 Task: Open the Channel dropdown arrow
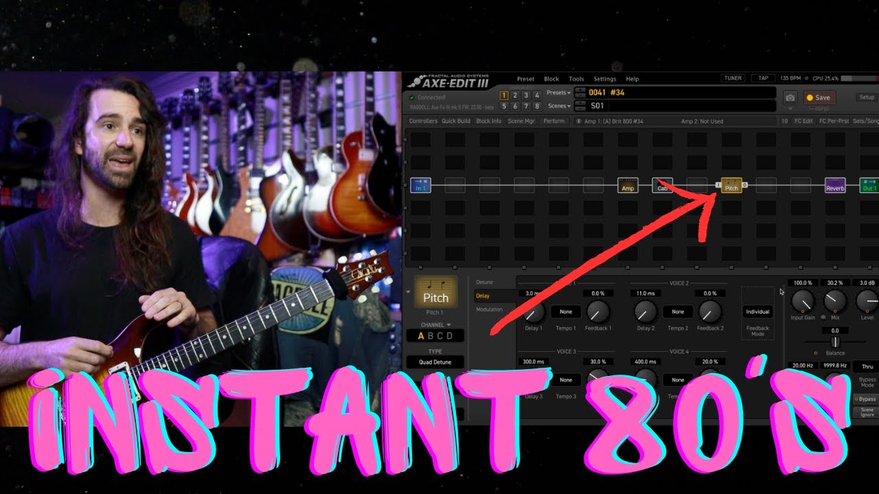(448, 325)
